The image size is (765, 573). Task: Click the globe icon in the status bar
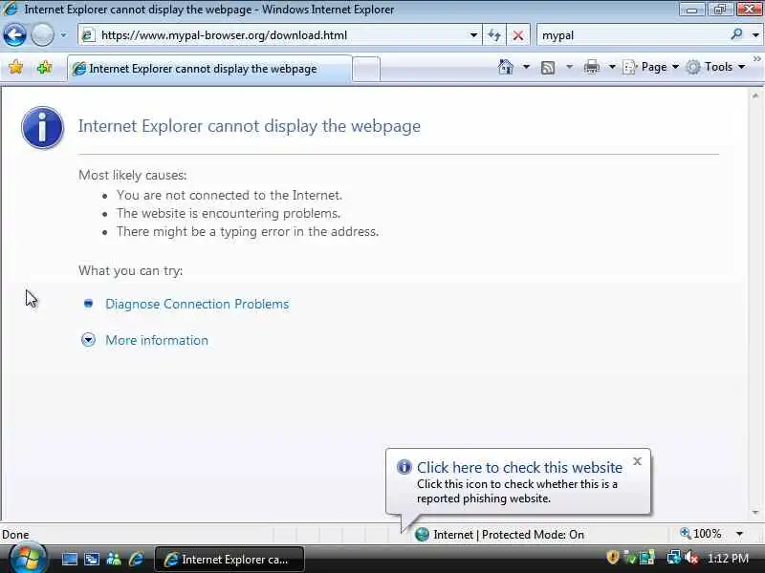click(422, 535)
